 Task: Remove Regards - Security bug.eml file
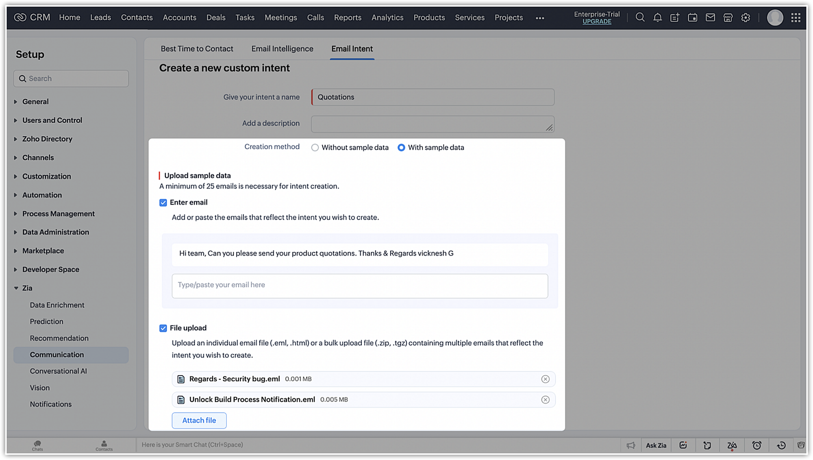[545, 379]
